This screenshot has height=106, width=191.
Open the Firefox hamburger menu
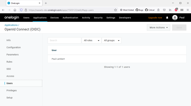[188, 10]
